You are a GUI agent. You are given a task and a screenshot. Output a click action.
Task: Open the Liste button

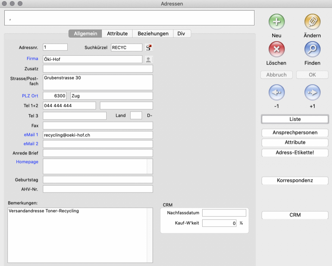coord(295,119)
